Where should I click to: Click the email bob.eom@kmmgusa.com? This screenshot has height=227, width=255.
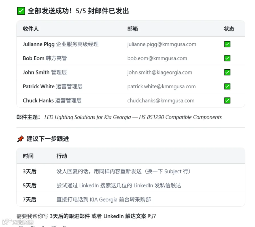pyautogui.click(x=157, y=58)
